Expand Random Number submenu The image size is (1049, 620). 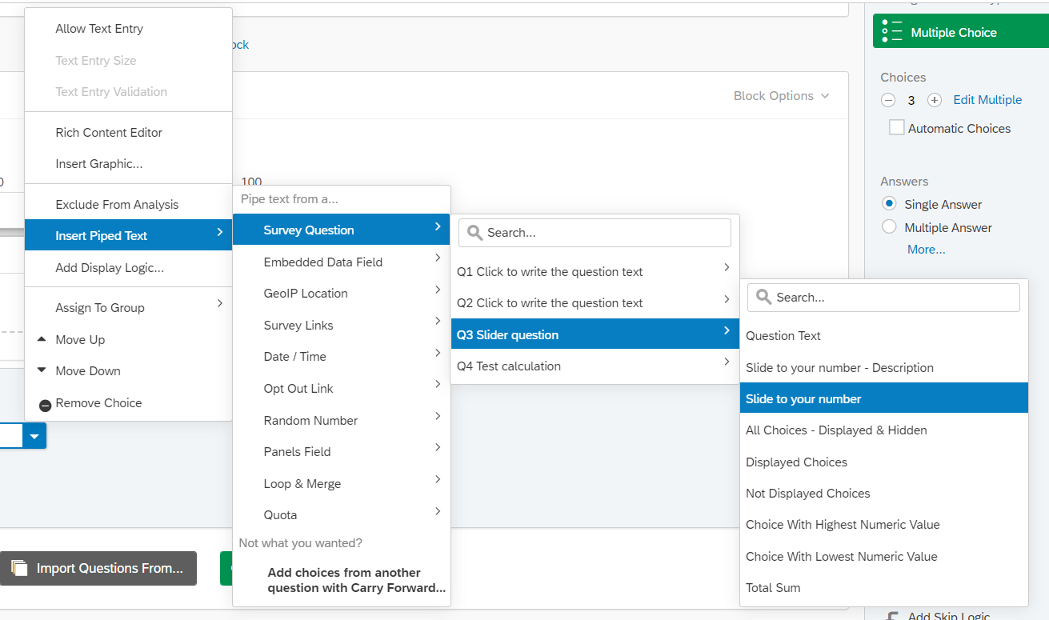438,416
